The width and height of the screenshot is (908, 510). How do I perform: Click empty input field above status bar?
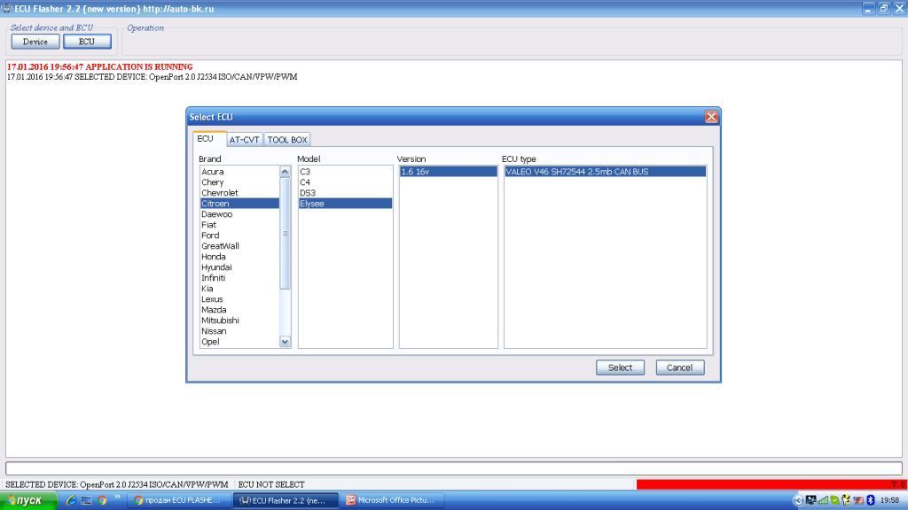[x=454, y=468]
